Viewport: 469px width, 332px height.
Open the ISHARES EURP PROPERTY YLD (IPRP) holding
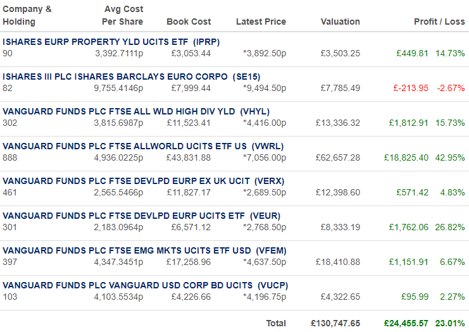111,42
